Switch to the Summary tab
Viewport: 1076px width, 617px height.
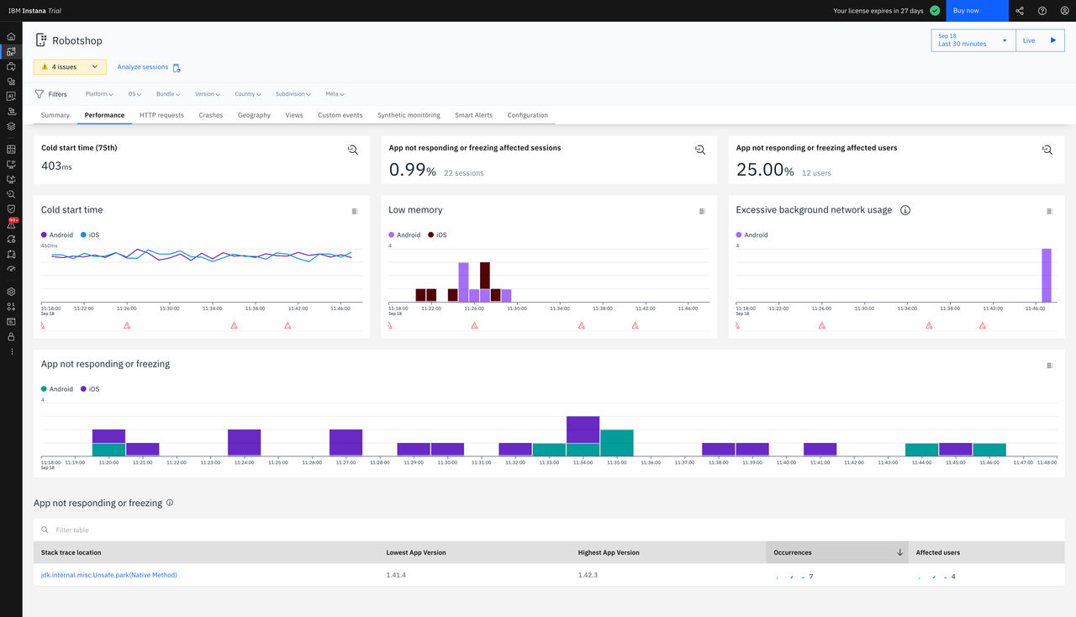pos(55,115)
